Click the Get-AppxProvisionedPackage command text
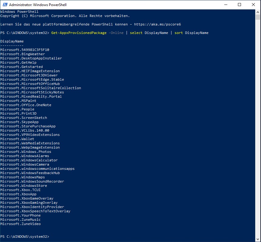This screenshot has width=261, height=242. point(79,33)
